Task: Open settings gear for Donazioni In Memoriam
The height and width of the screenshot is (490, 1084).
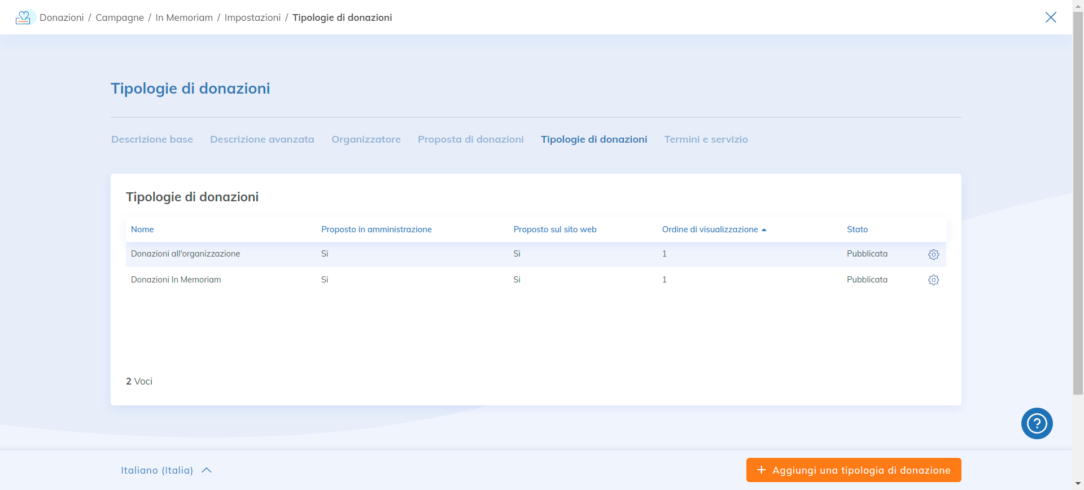Action: (933, 280)
